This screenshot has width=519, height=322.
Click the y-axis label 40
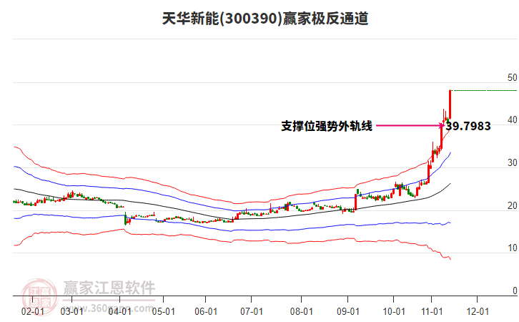point(512,120)
